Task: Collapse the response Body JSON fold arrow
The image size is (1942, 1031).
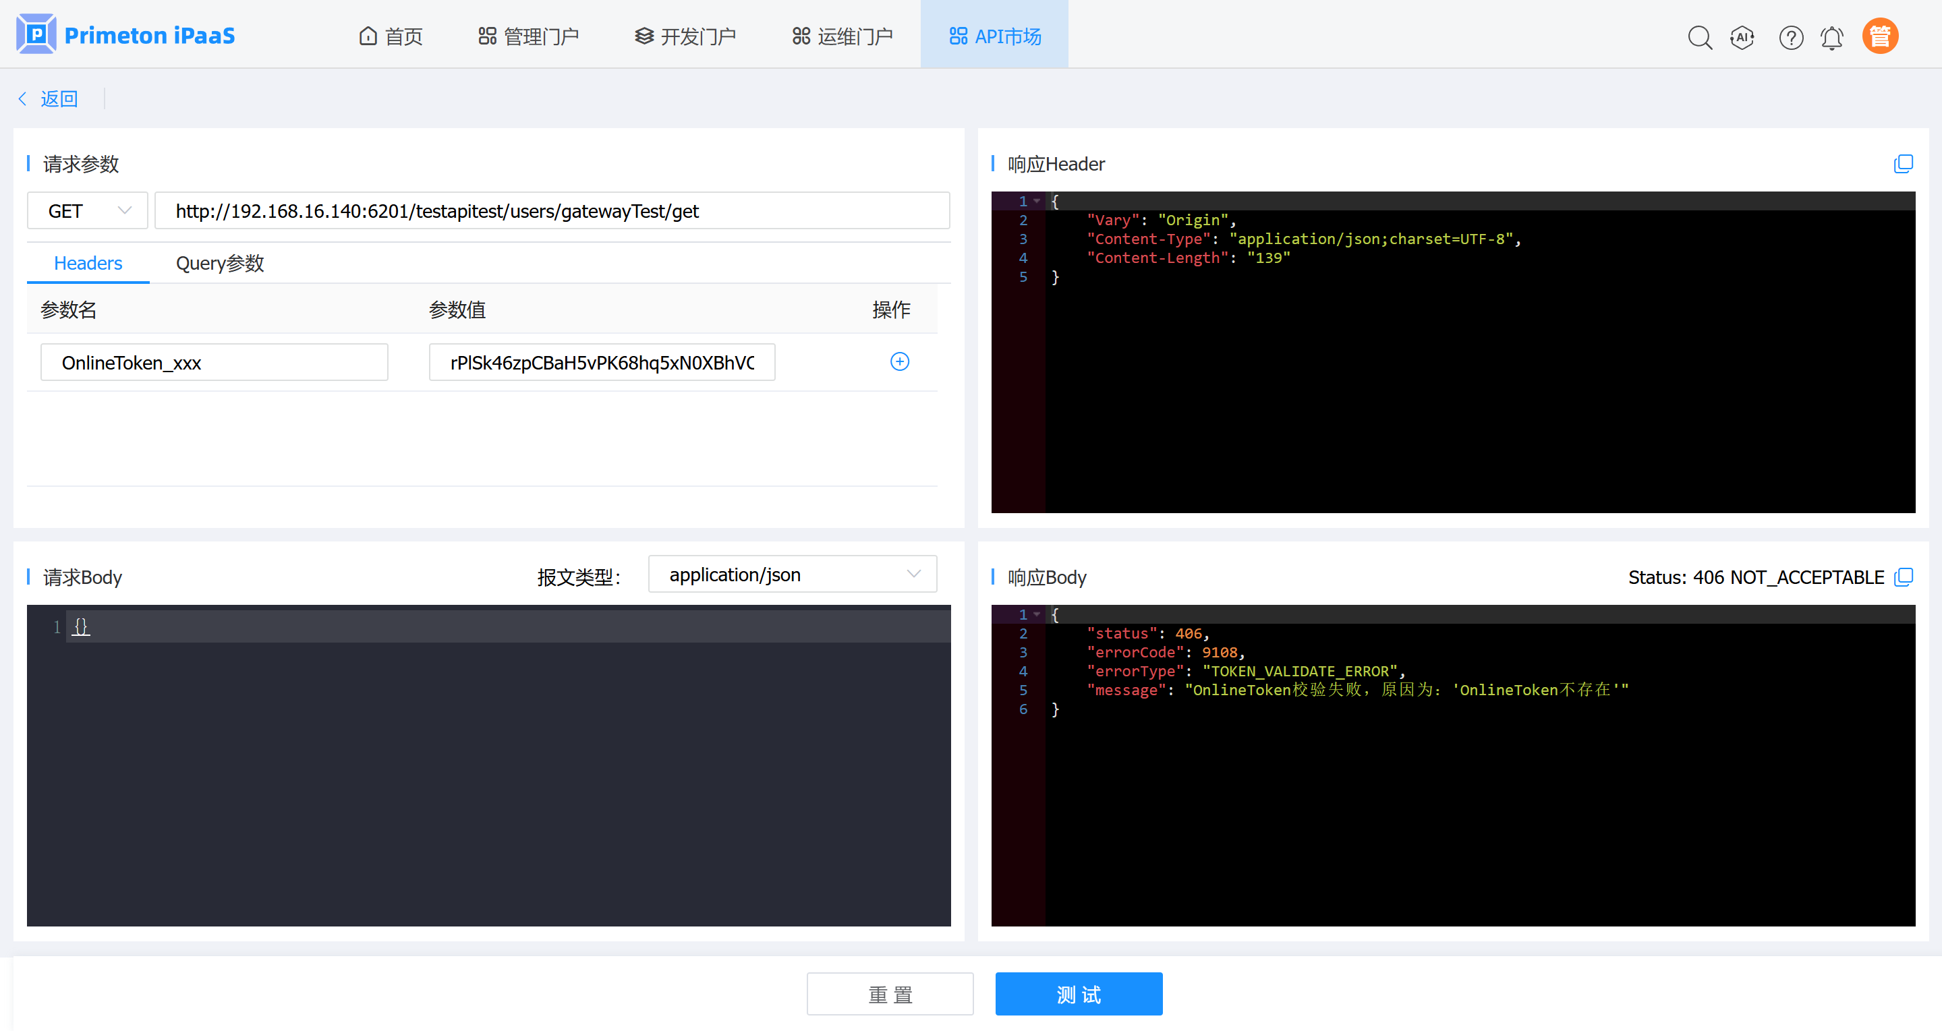Action: point(1037,614)
